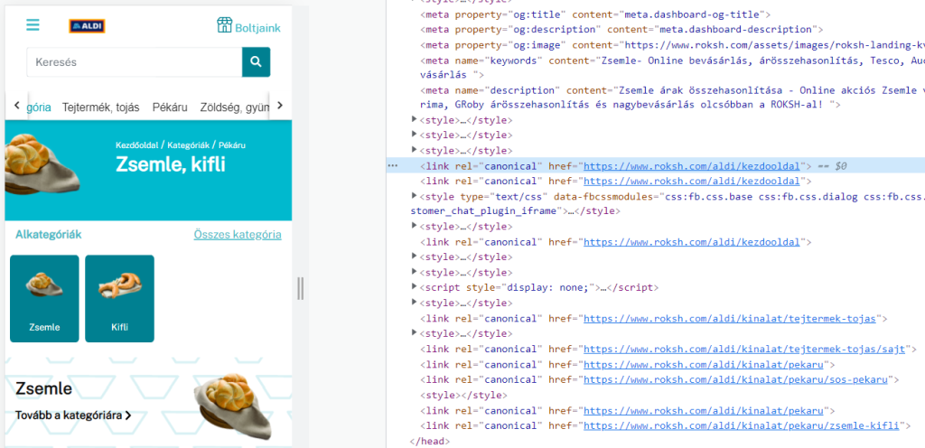
Task: Open the tejtermek-tojas/sajt canonical link
Action: (744, 349)
